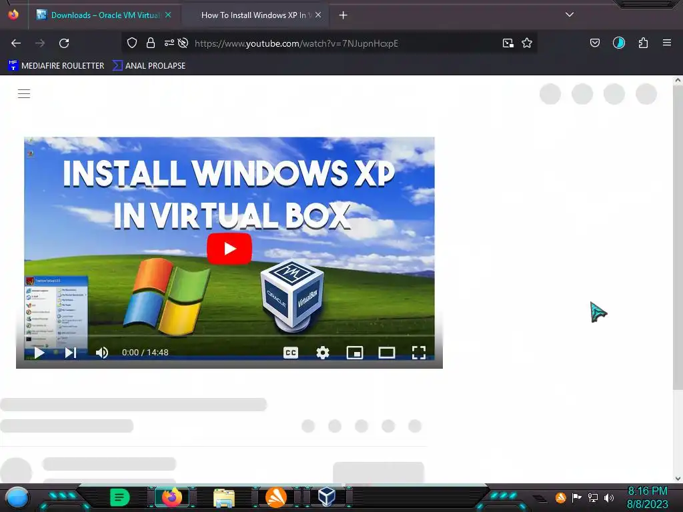This screenshot has width=683, height=512.
Task: Switch to Firefox in the taskbar
Action: (x=171, y=497)
